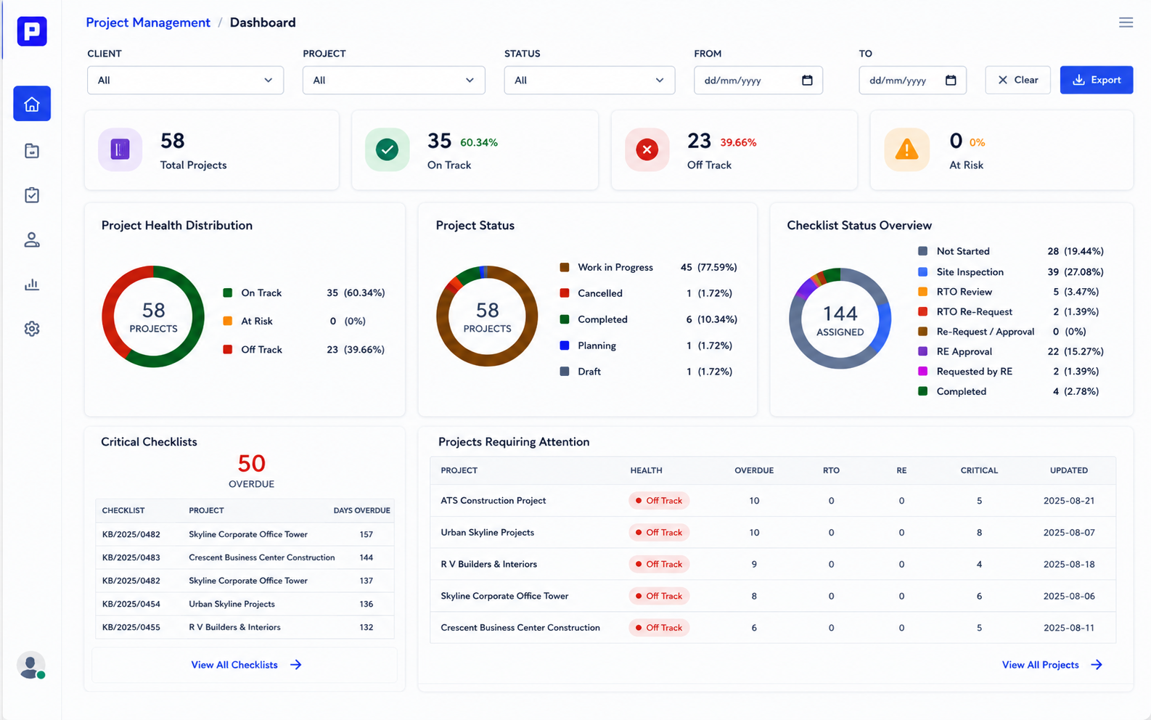This screenshot has width=1151, height=720.
Task: Expand the Status filter dropdown
Action: [x=589, y=80]
